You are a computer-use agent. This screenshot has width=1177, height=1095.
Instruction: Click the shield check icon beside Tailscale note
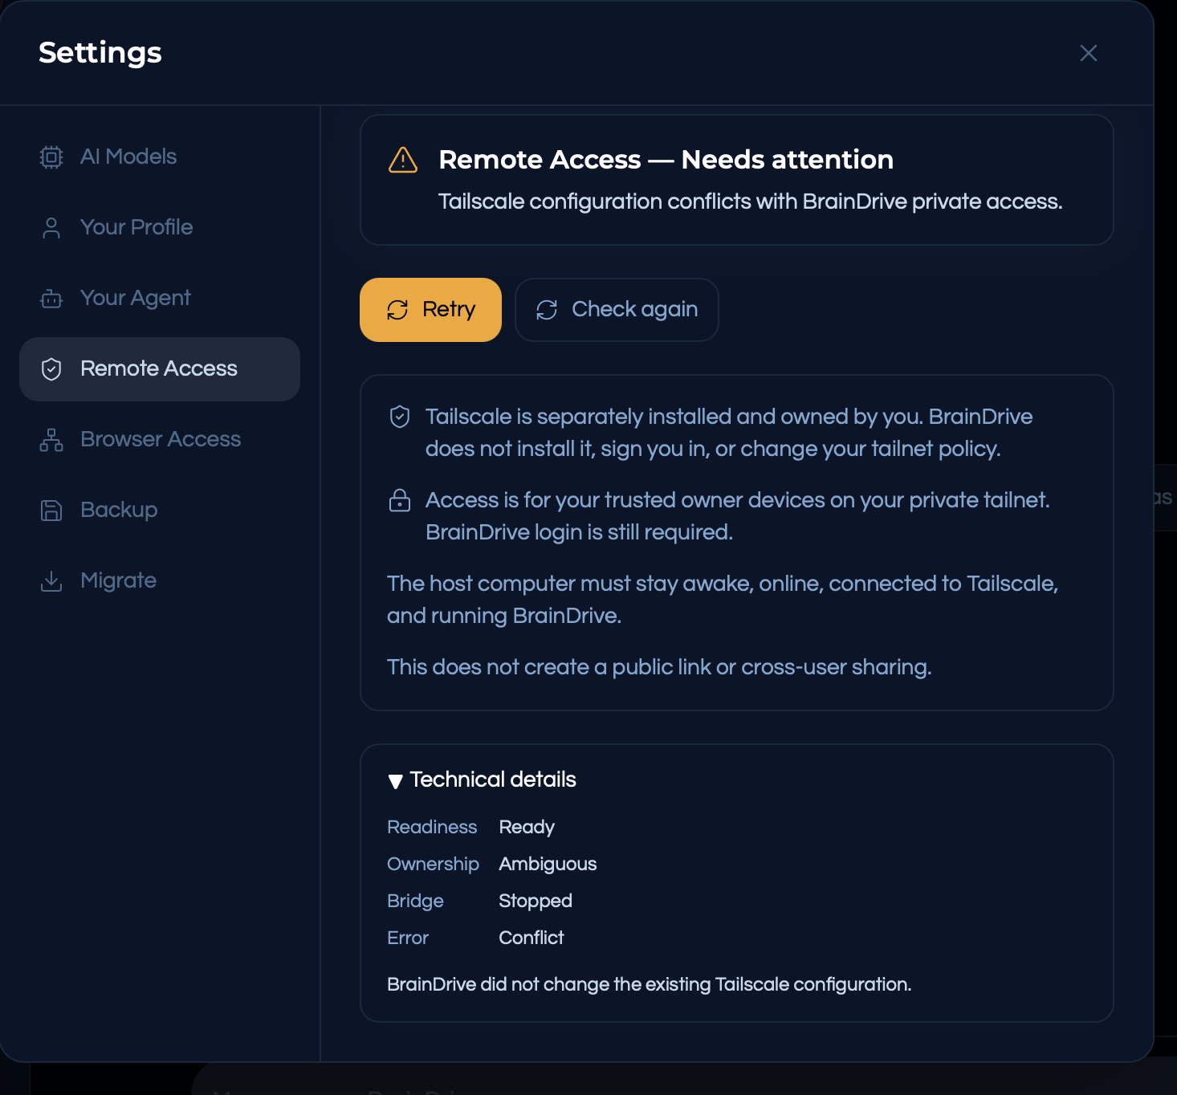tap(400, 417)
